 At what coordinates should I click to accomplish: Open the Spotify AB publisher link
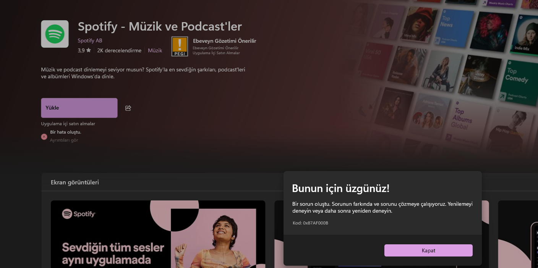pyautogui.click(x=90, y=40)
